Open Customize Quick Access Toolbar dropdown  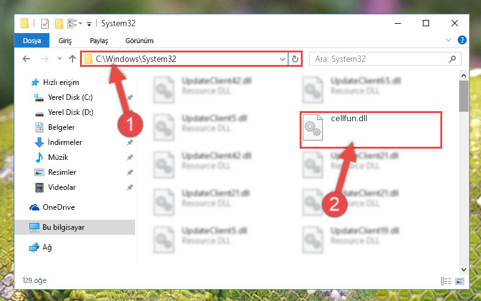[x=89, y=24]
